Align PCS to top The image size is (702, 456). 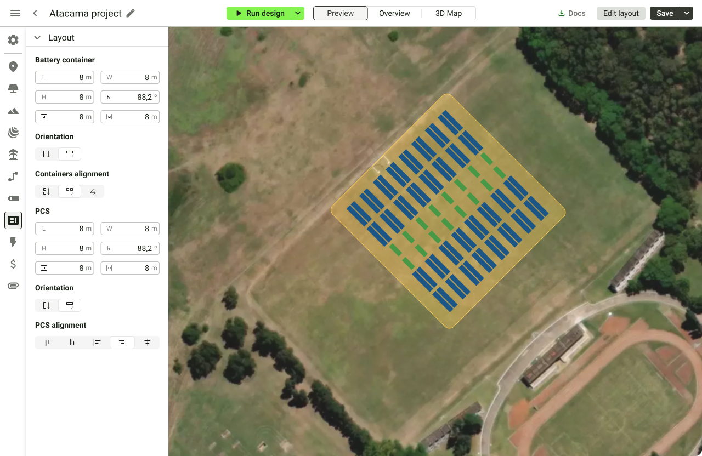coord(47,343)
